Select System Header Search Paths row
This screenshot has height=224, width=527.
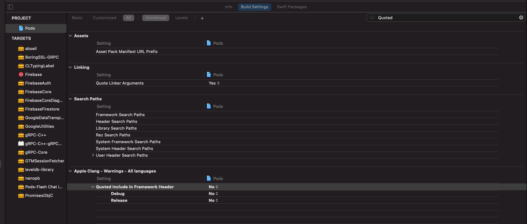pos(296,148)
